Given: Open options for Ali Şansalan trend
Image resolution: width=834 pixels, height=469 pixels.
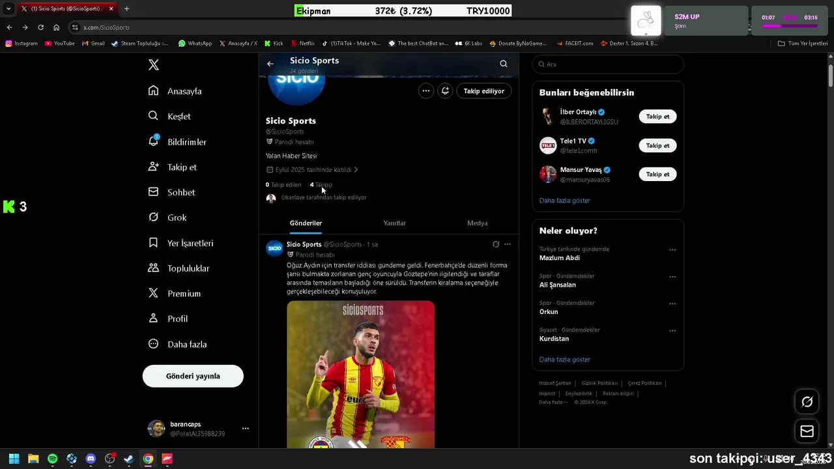Looking at the screenshot, I should click(672, 276).
